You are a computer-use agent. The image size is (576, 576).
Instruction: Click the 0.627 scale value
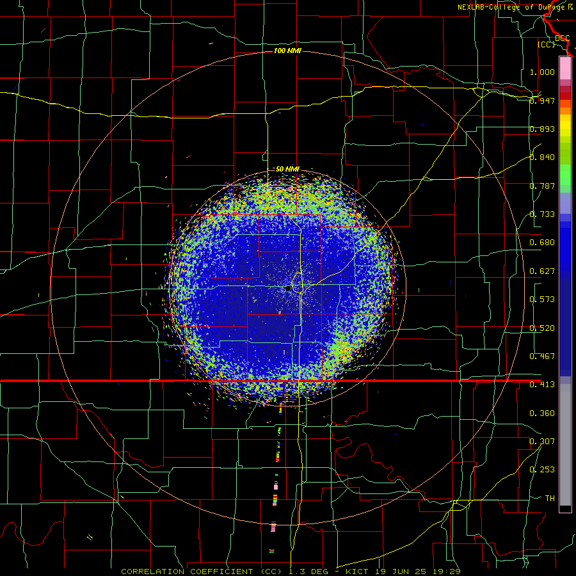[x=542, y=271]
